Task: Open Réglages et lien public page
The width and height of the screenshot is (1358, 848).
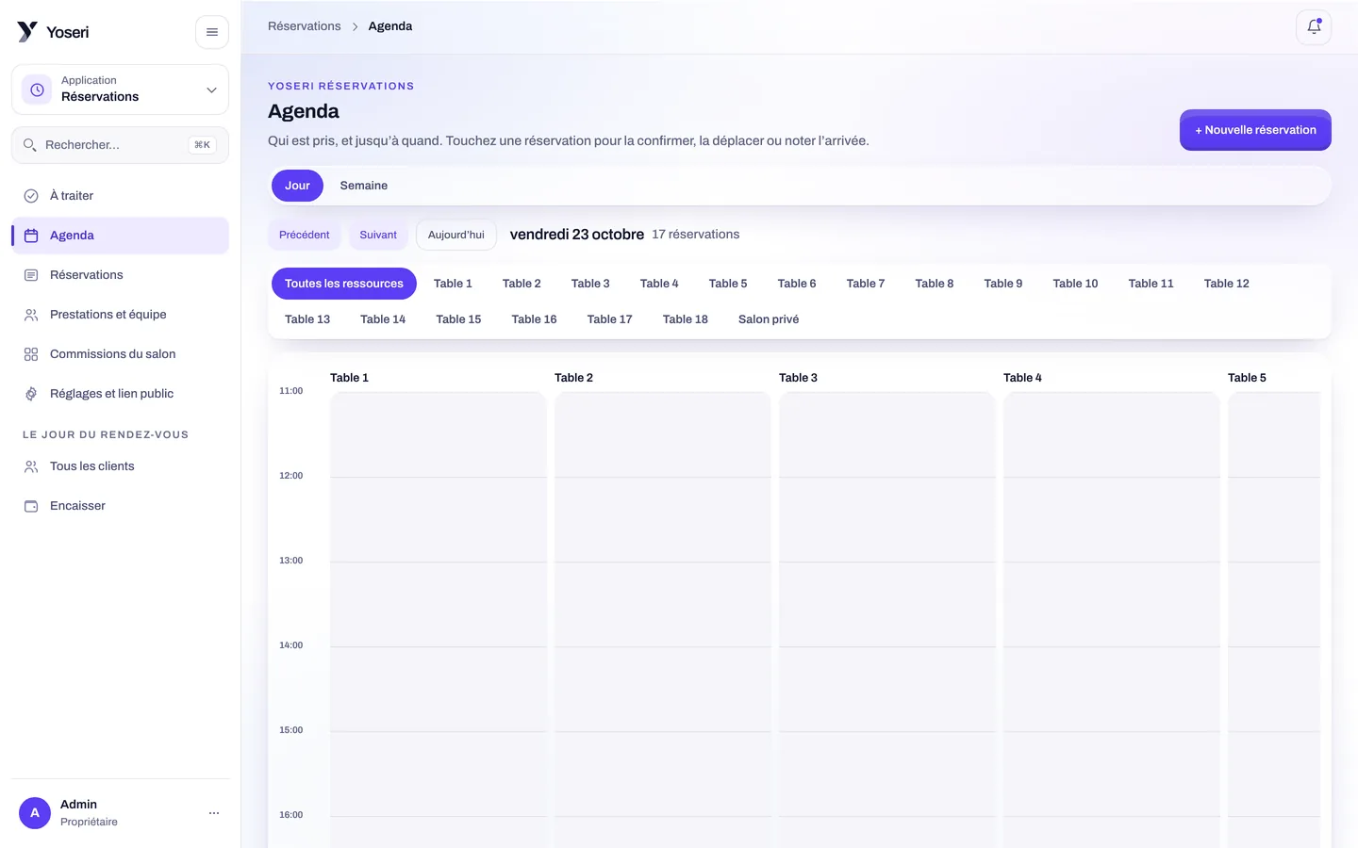Action: pyautogui.click(x=120, y=394)
